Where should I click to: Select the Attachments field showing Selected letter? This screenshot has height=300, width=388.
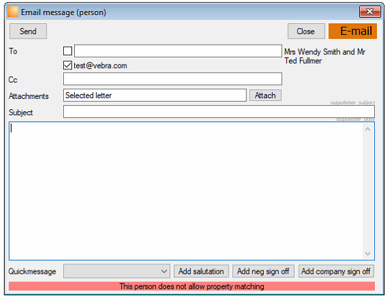155,95
